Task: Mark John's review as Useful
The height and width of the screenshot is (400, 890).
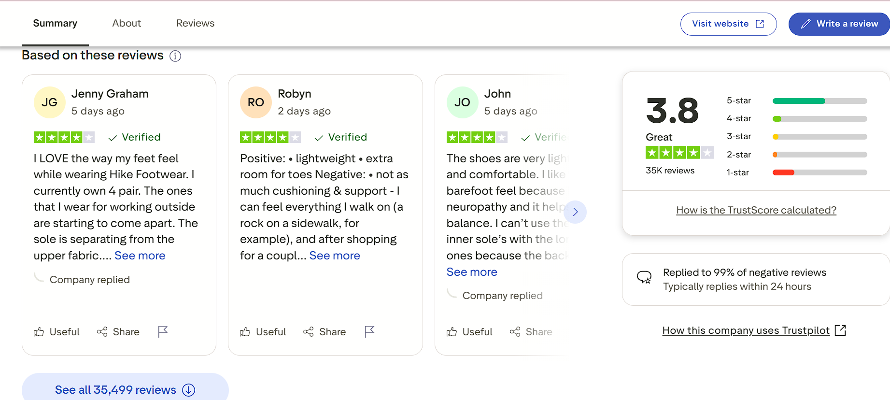Action: pyautogui.click(x=469, y=332)
